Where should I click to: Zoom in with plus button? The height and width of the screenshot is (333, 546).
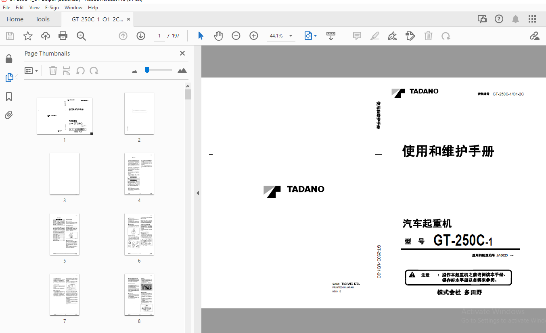coord(254,36)
